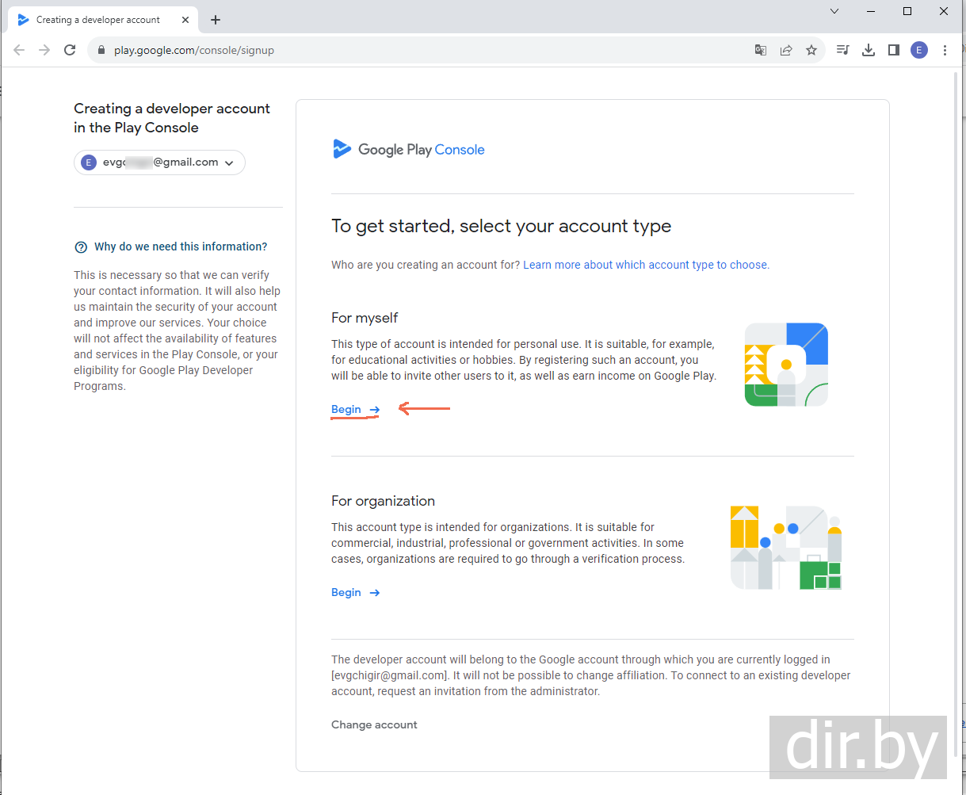Open the media control icon in toolbar
The image size is (966, 795).
[x=843, y=50]
